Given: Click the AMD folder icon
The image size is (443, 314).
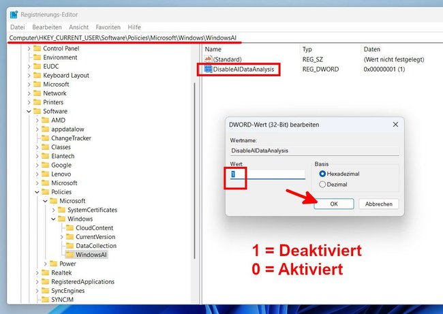Looking at the screenshot, I should (45, 121).
